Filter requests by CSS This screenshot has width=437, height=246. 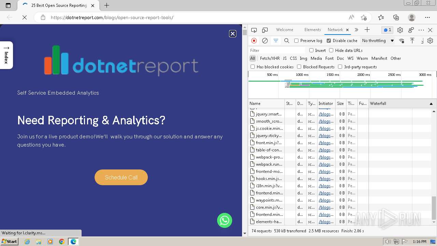click(293, 58)
